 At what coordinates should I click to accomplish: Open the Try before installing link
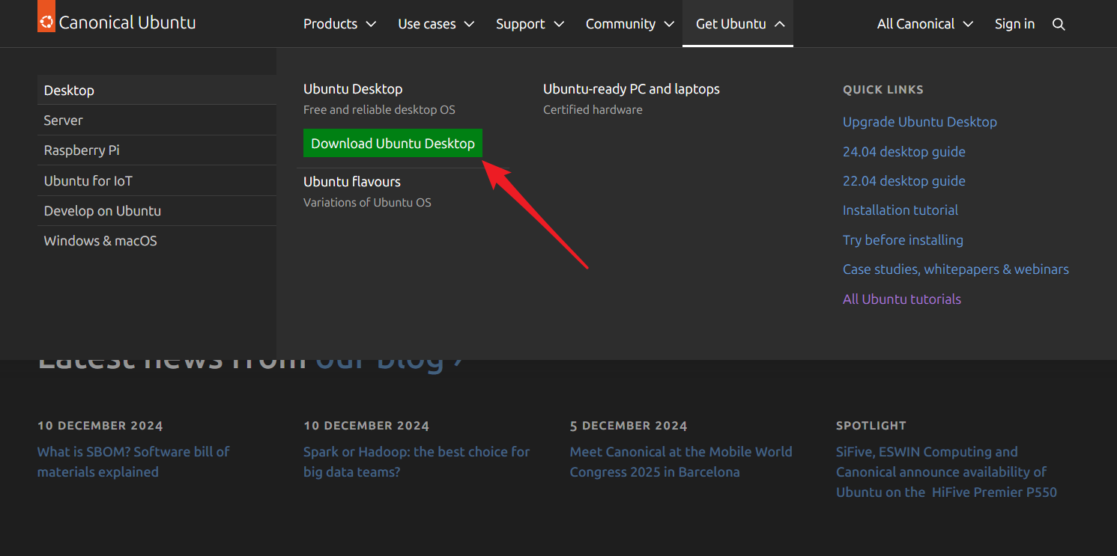903,240
